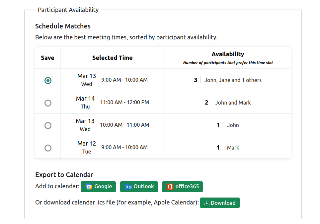Click the Mar 12 Tue date cell
The width and height of the screenshot is (320, 224).
tap(86, 147)
